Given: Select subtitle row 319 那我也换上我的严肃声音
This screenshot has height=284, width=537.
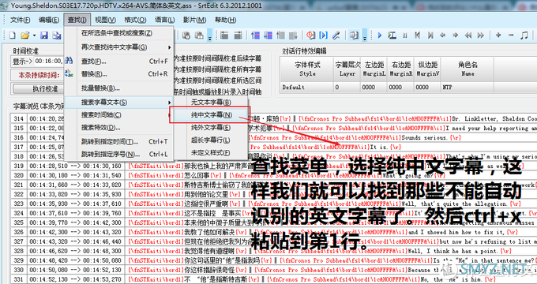Looking at the screenshot, I should pyautogui.click(x=273, y=166).
